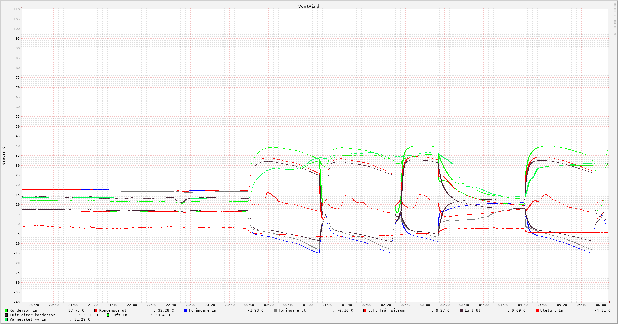Click the RRDTOOL / TOBI OETIKER watermark
This screenshot has width=618, height=324.
click(615, 20)
